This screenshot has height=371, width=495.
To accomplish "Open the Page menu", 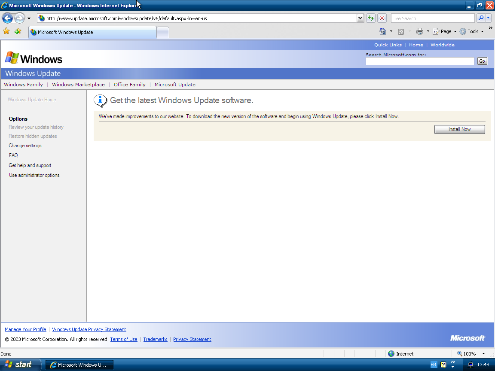I will click(444, 31).
